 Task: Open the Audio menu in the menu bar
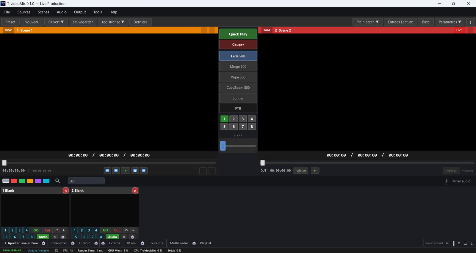62,12
